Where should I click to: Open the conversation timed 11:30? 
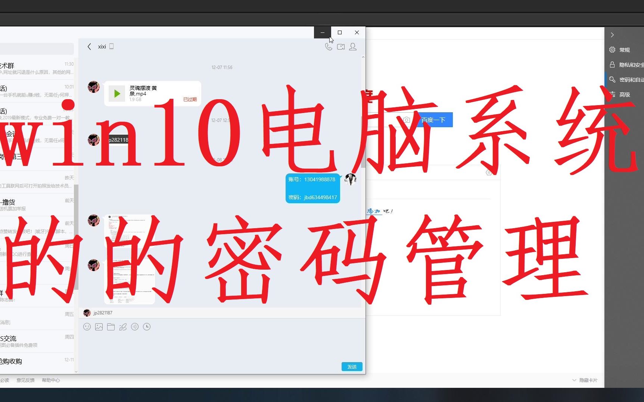pos(37,68)
